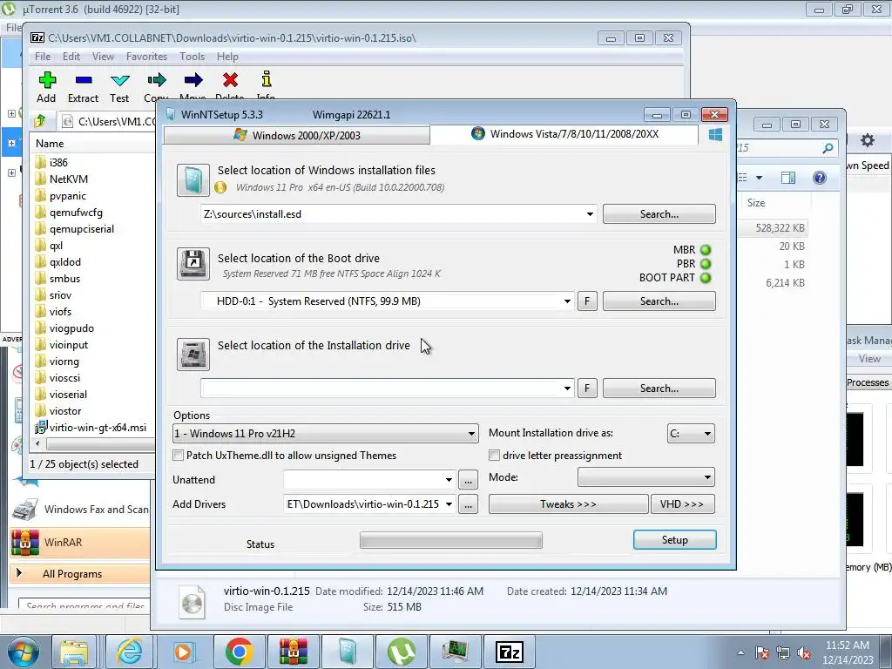Open the 7-Zip File menu
Image resolution: width=892 pixels, height=669 pixels.
tap(43, 57)
